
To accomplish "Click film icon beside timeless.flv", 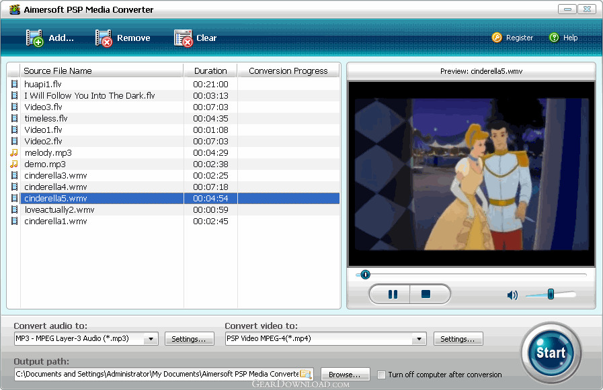I will pos(14,118).
